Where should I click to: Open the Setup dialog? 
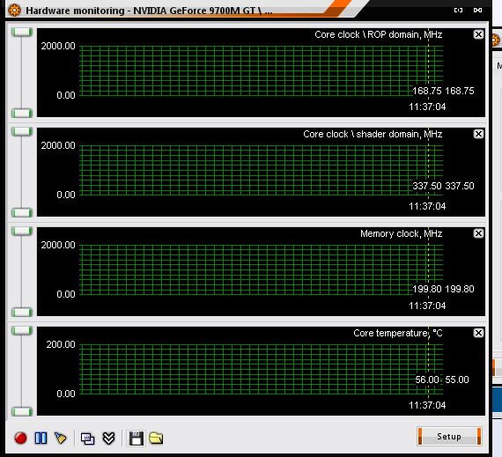click(449, 436)
